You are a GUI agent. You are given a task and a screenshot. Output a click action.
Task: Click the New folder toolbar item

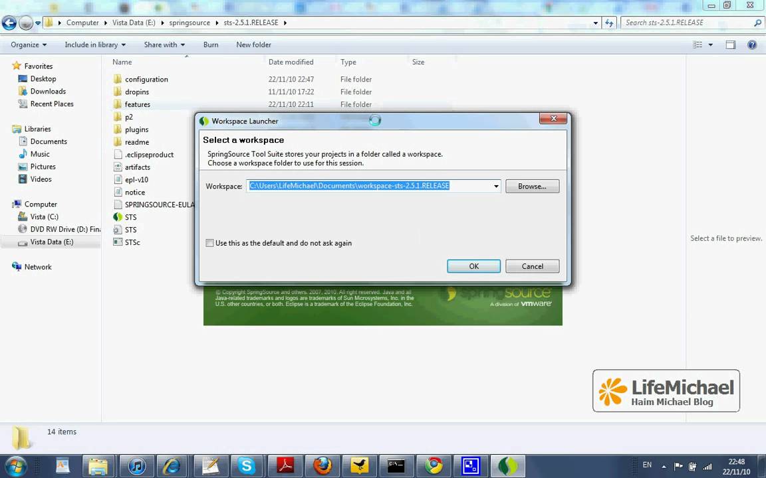253,45
